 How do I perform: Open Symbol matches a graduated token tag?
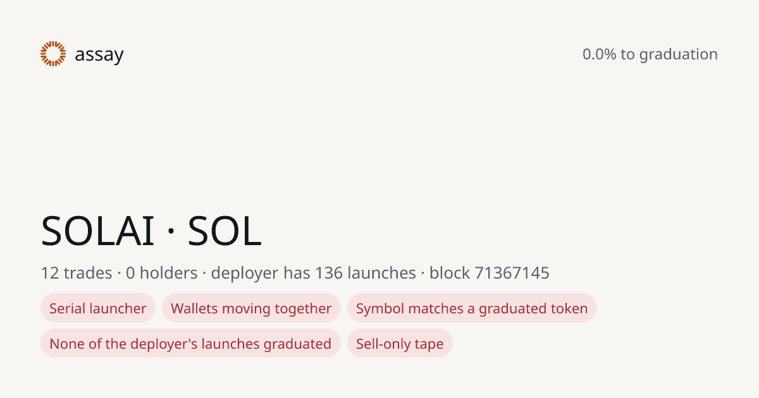click(x=472, y=308)
